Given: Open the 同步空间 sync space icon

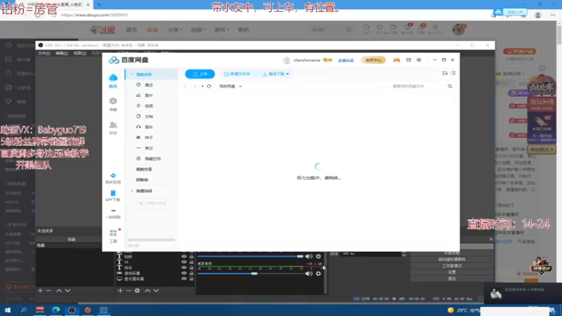Looking at the screenshot, I should [x=113, y=176].
